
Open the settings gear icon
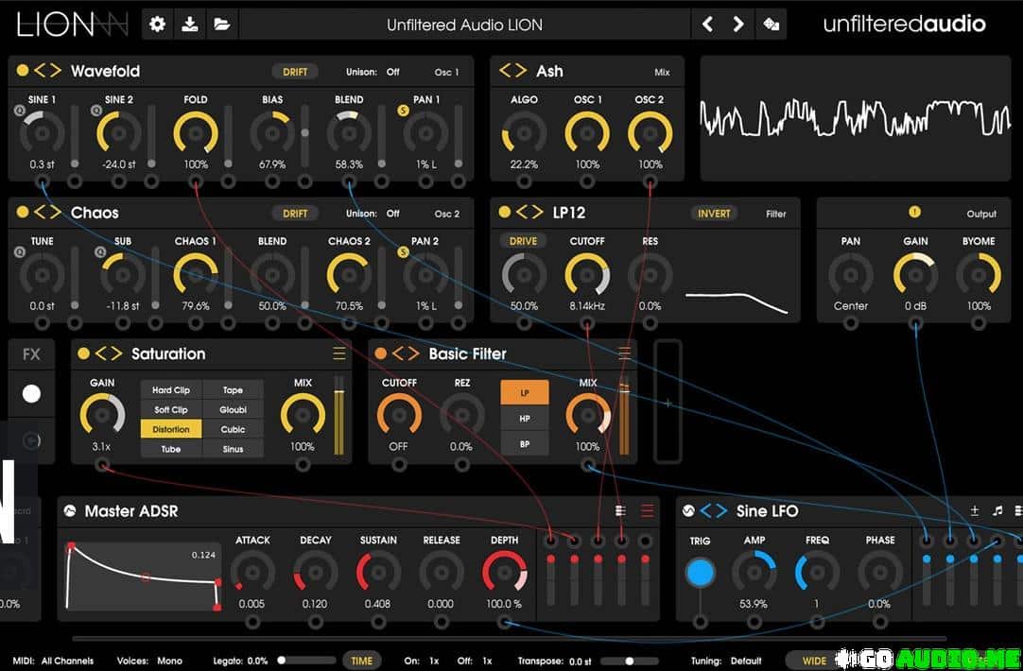coord(158,25)
